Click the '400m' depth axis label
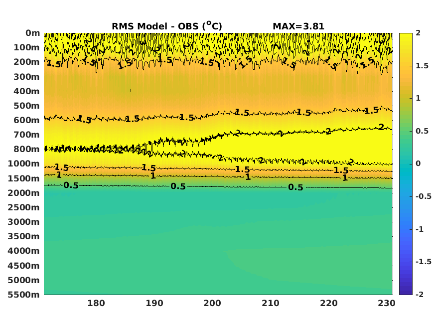 [27, 91]
